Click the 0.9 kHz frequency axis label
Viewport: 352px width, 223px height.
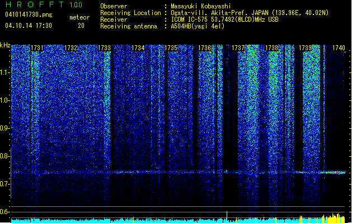(4, 128)
